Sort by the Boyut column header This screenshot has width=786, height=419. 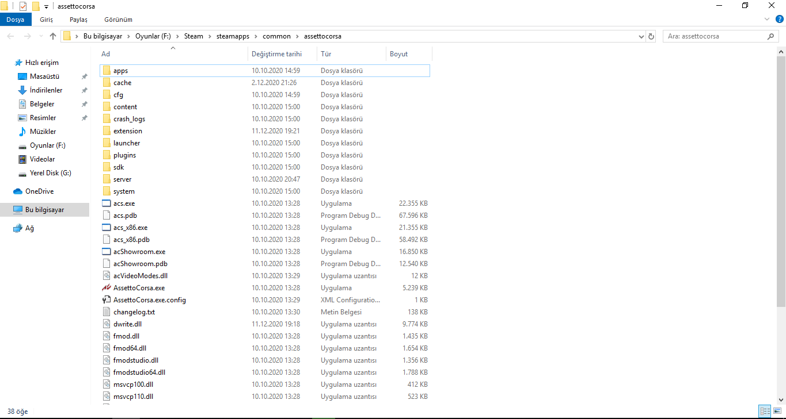[x=409, y=54]
